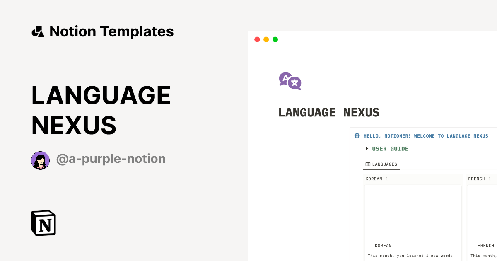Expand the USER GUIDE toggle section
The height and width of the screenshot is (261, 497).
[x=367, y=148]
